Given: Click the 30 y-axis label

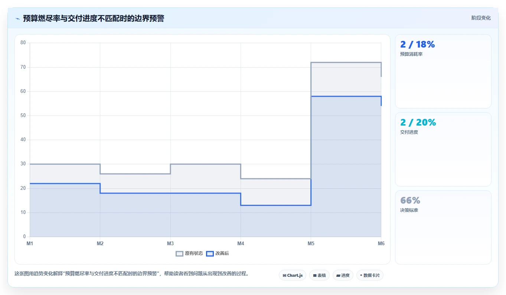Looking at the screenshot, I should [23, 164].
